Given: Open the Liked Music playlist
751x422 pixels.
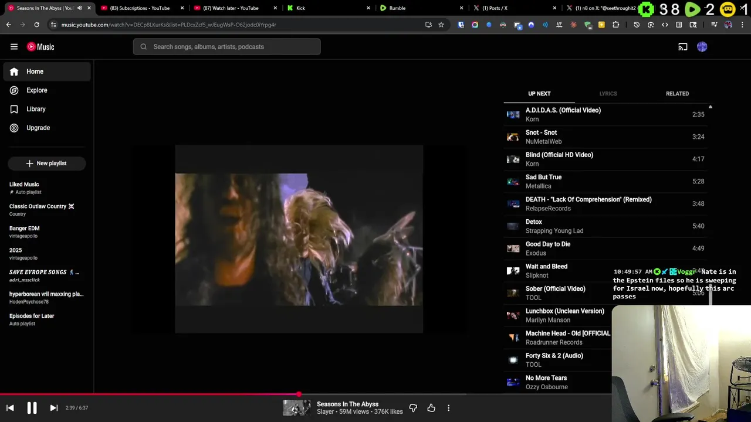Looking at the screenshot, I should pos(47,188).
